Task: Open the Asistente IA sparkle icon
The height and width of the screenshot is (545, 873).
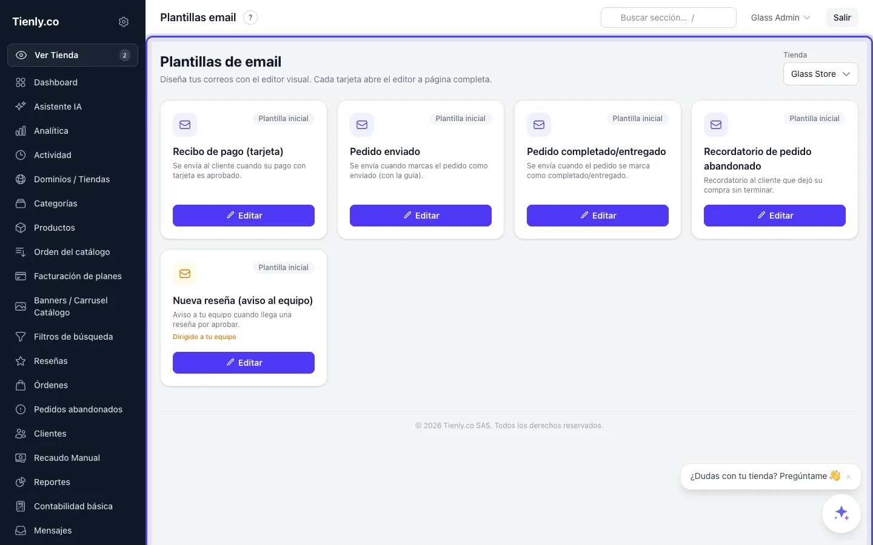Action: [x=21, y=107]
